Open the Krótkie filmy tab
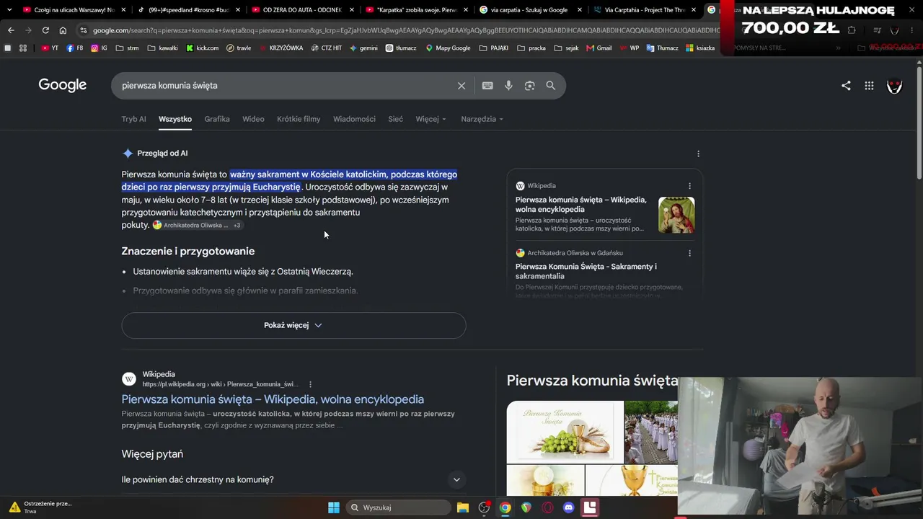This screenshot has height=519, width=923. point(299,119)
